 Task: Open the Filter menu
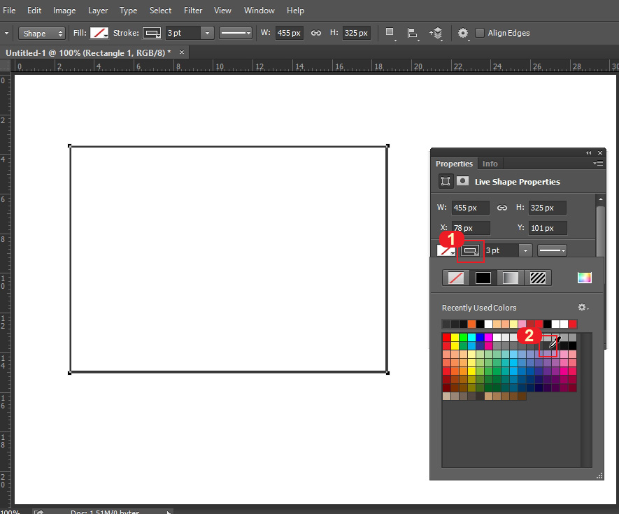pos(193,10)
